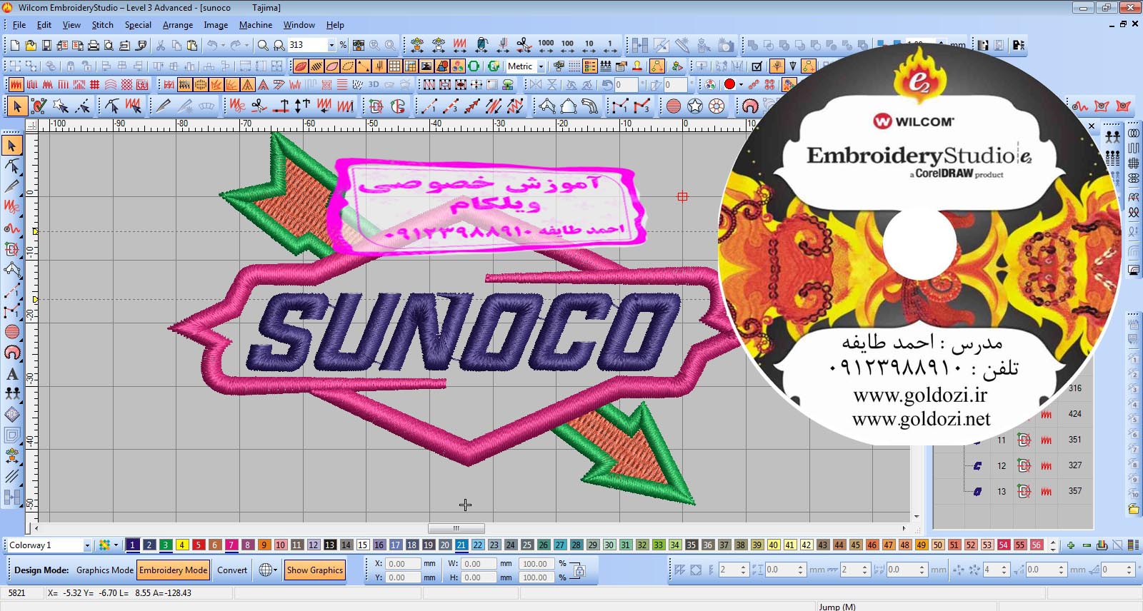Viewport: 1143px width, 611px height.
Task: Toggle the checkmark box icon in toolbar
Action: click(757, 66)
